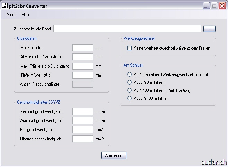Select the Fräsgeschwindigkeit input field
Screen dimensions: 228x167
[82, 130]
